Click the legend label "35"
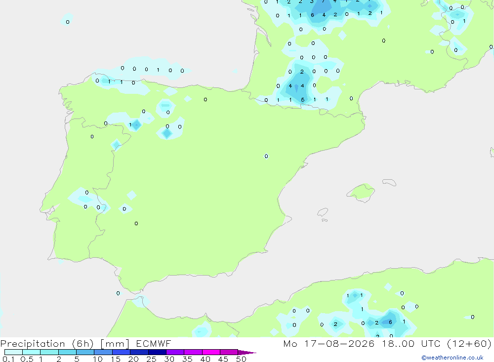Viewport: 494px width, 362px height. pos(187,359)
